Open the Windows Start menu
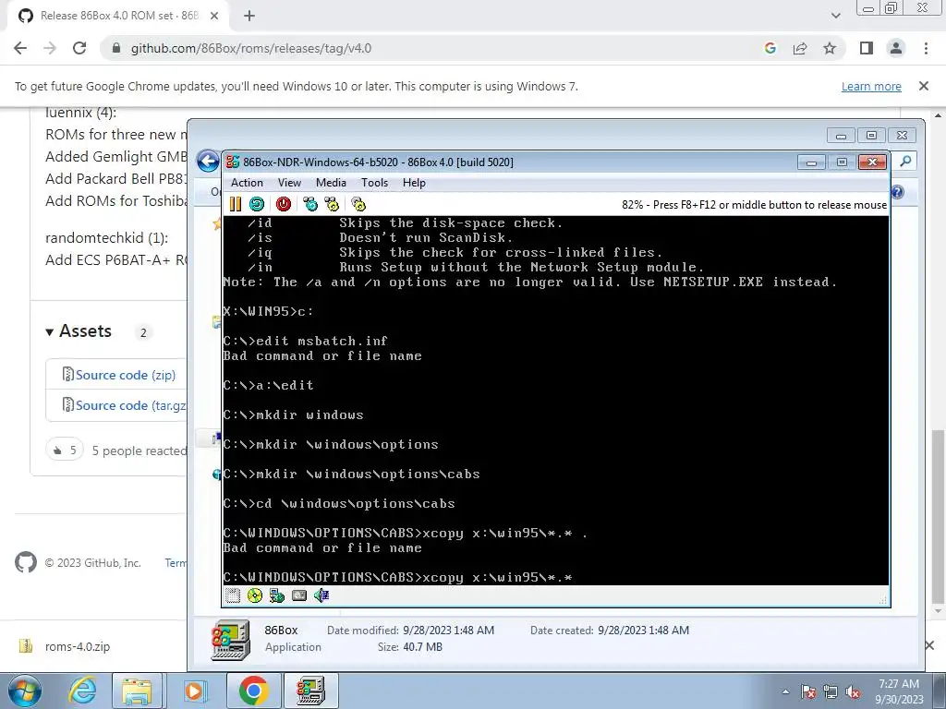The width and height of the screenshot is (946, 709). [24, 691]
